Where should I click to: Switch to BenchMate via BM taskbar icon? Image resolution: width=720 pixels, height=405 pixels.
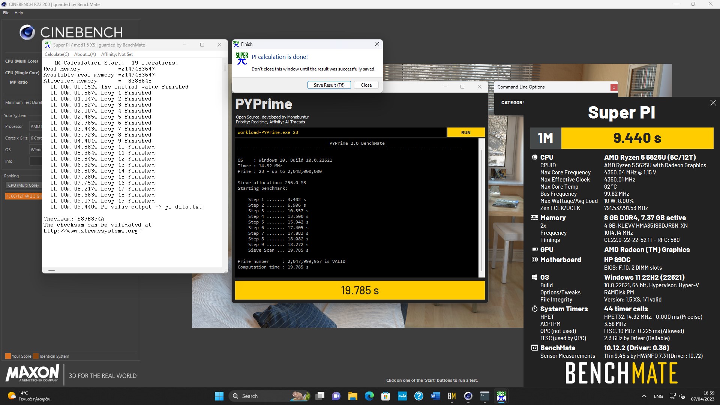point(452,396)
